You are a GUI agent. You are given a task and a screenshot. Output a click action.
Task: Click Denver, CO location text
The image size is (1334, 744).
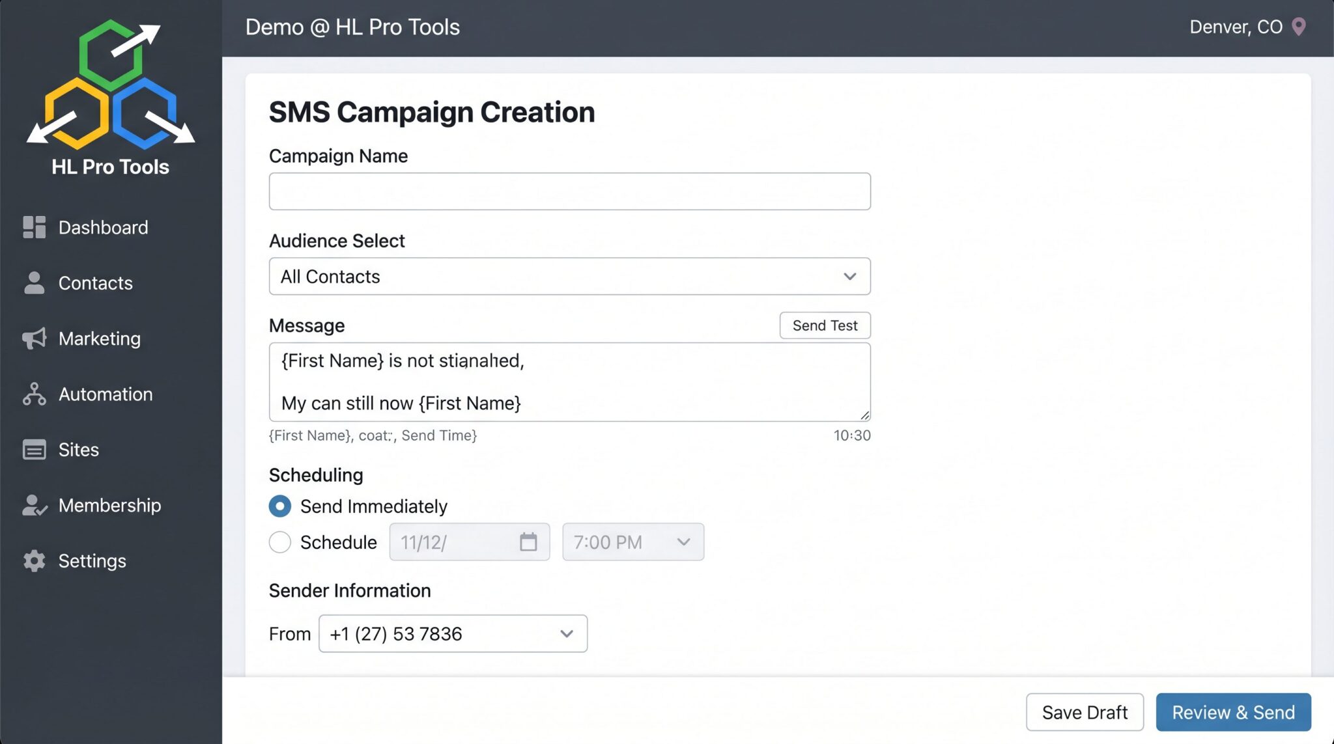pyautogui.click(x=1236, y=27)
